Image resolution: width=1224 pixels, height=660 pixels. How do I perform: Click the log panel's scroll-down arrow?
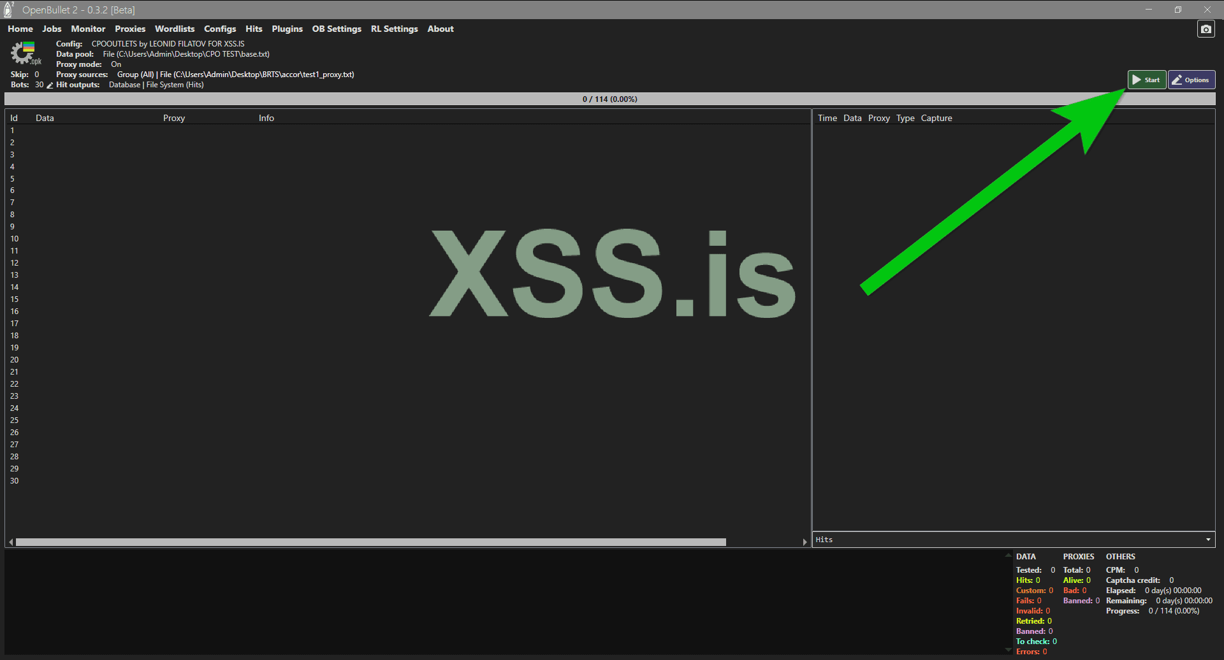1008,650
